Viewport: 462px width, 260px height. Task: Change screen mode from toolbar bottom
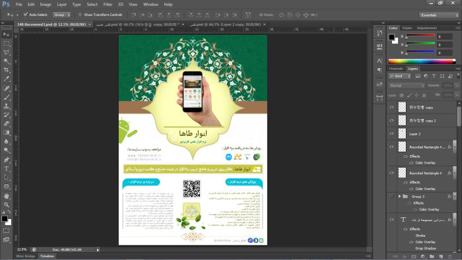6,240
